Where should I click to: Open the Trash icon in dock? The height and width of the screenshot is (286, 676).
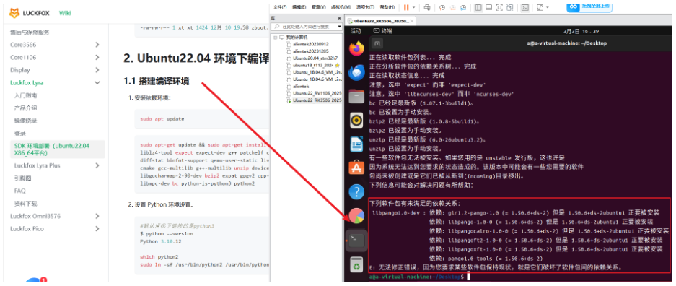click(356, 264)
